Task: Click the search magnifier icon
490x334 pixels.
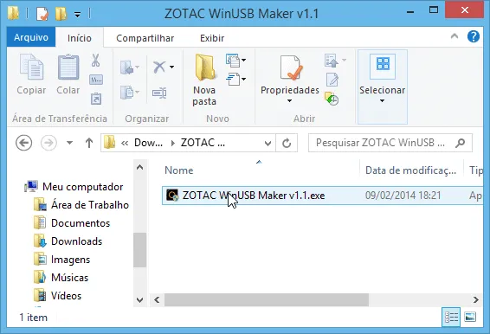Action: (461, 143)
